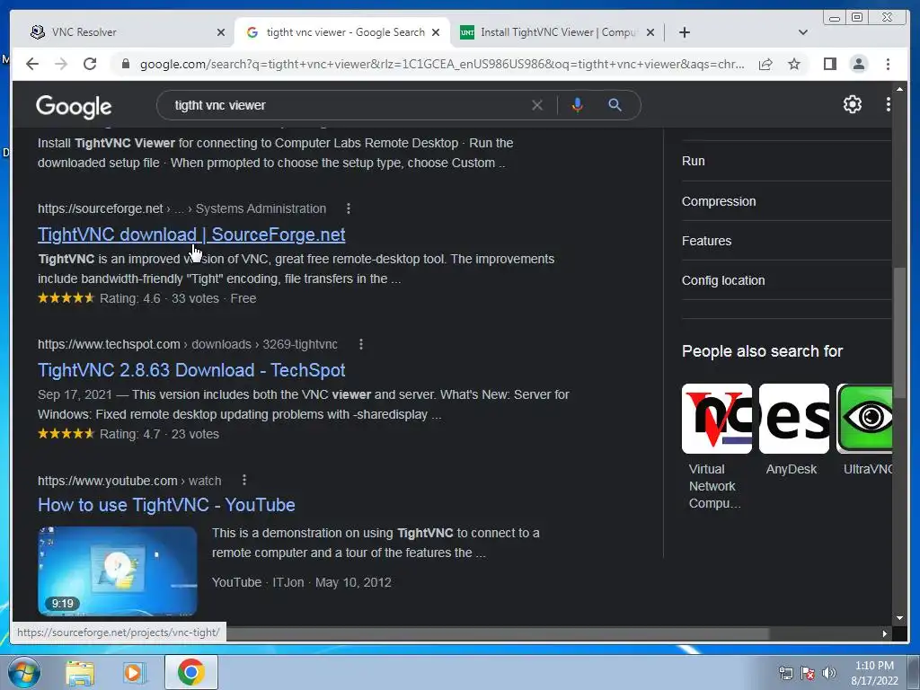920x690 pixels.
Task: Expand the Run section
Action: coord(786,162)
